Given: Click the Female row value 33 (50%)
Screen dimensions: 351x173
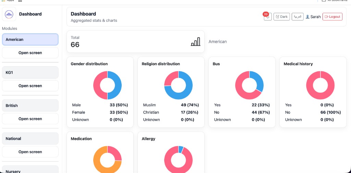Looking at the screenshot, I should (x=119, y=112).
